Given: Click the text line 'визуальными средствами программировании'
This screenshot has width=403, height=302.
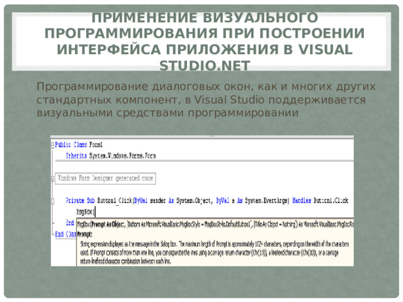Looking at the screenshot, I should pos(167,113).
